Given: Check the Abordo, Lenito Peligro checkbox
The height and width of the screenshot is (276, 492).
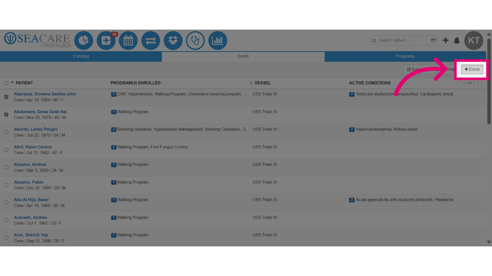Looking at the screenshot, I should (x=6, y=132).
